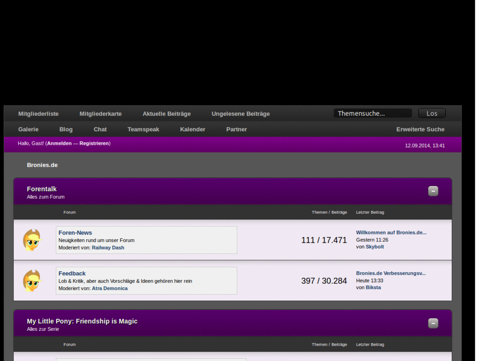Open Ungelesene Beiträge
The height and width of the screenshot is (361, 481).
[240, 113]
